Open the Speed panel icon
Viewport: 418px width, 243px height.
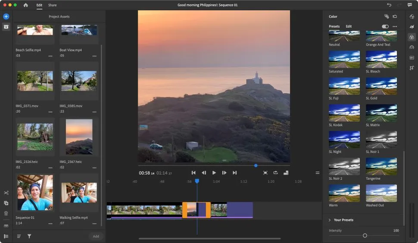coord(412,47)
